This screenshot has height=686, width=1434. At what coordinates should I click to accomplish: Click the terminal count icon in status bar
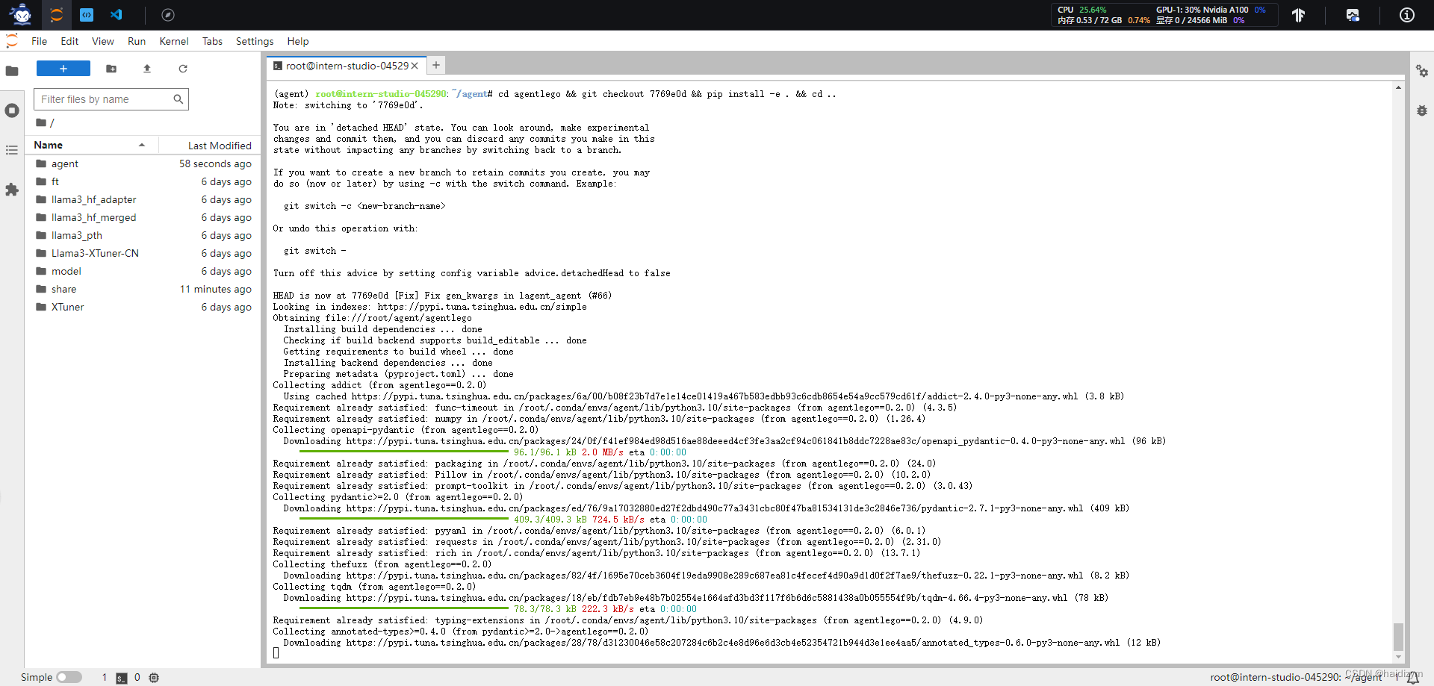122,678
